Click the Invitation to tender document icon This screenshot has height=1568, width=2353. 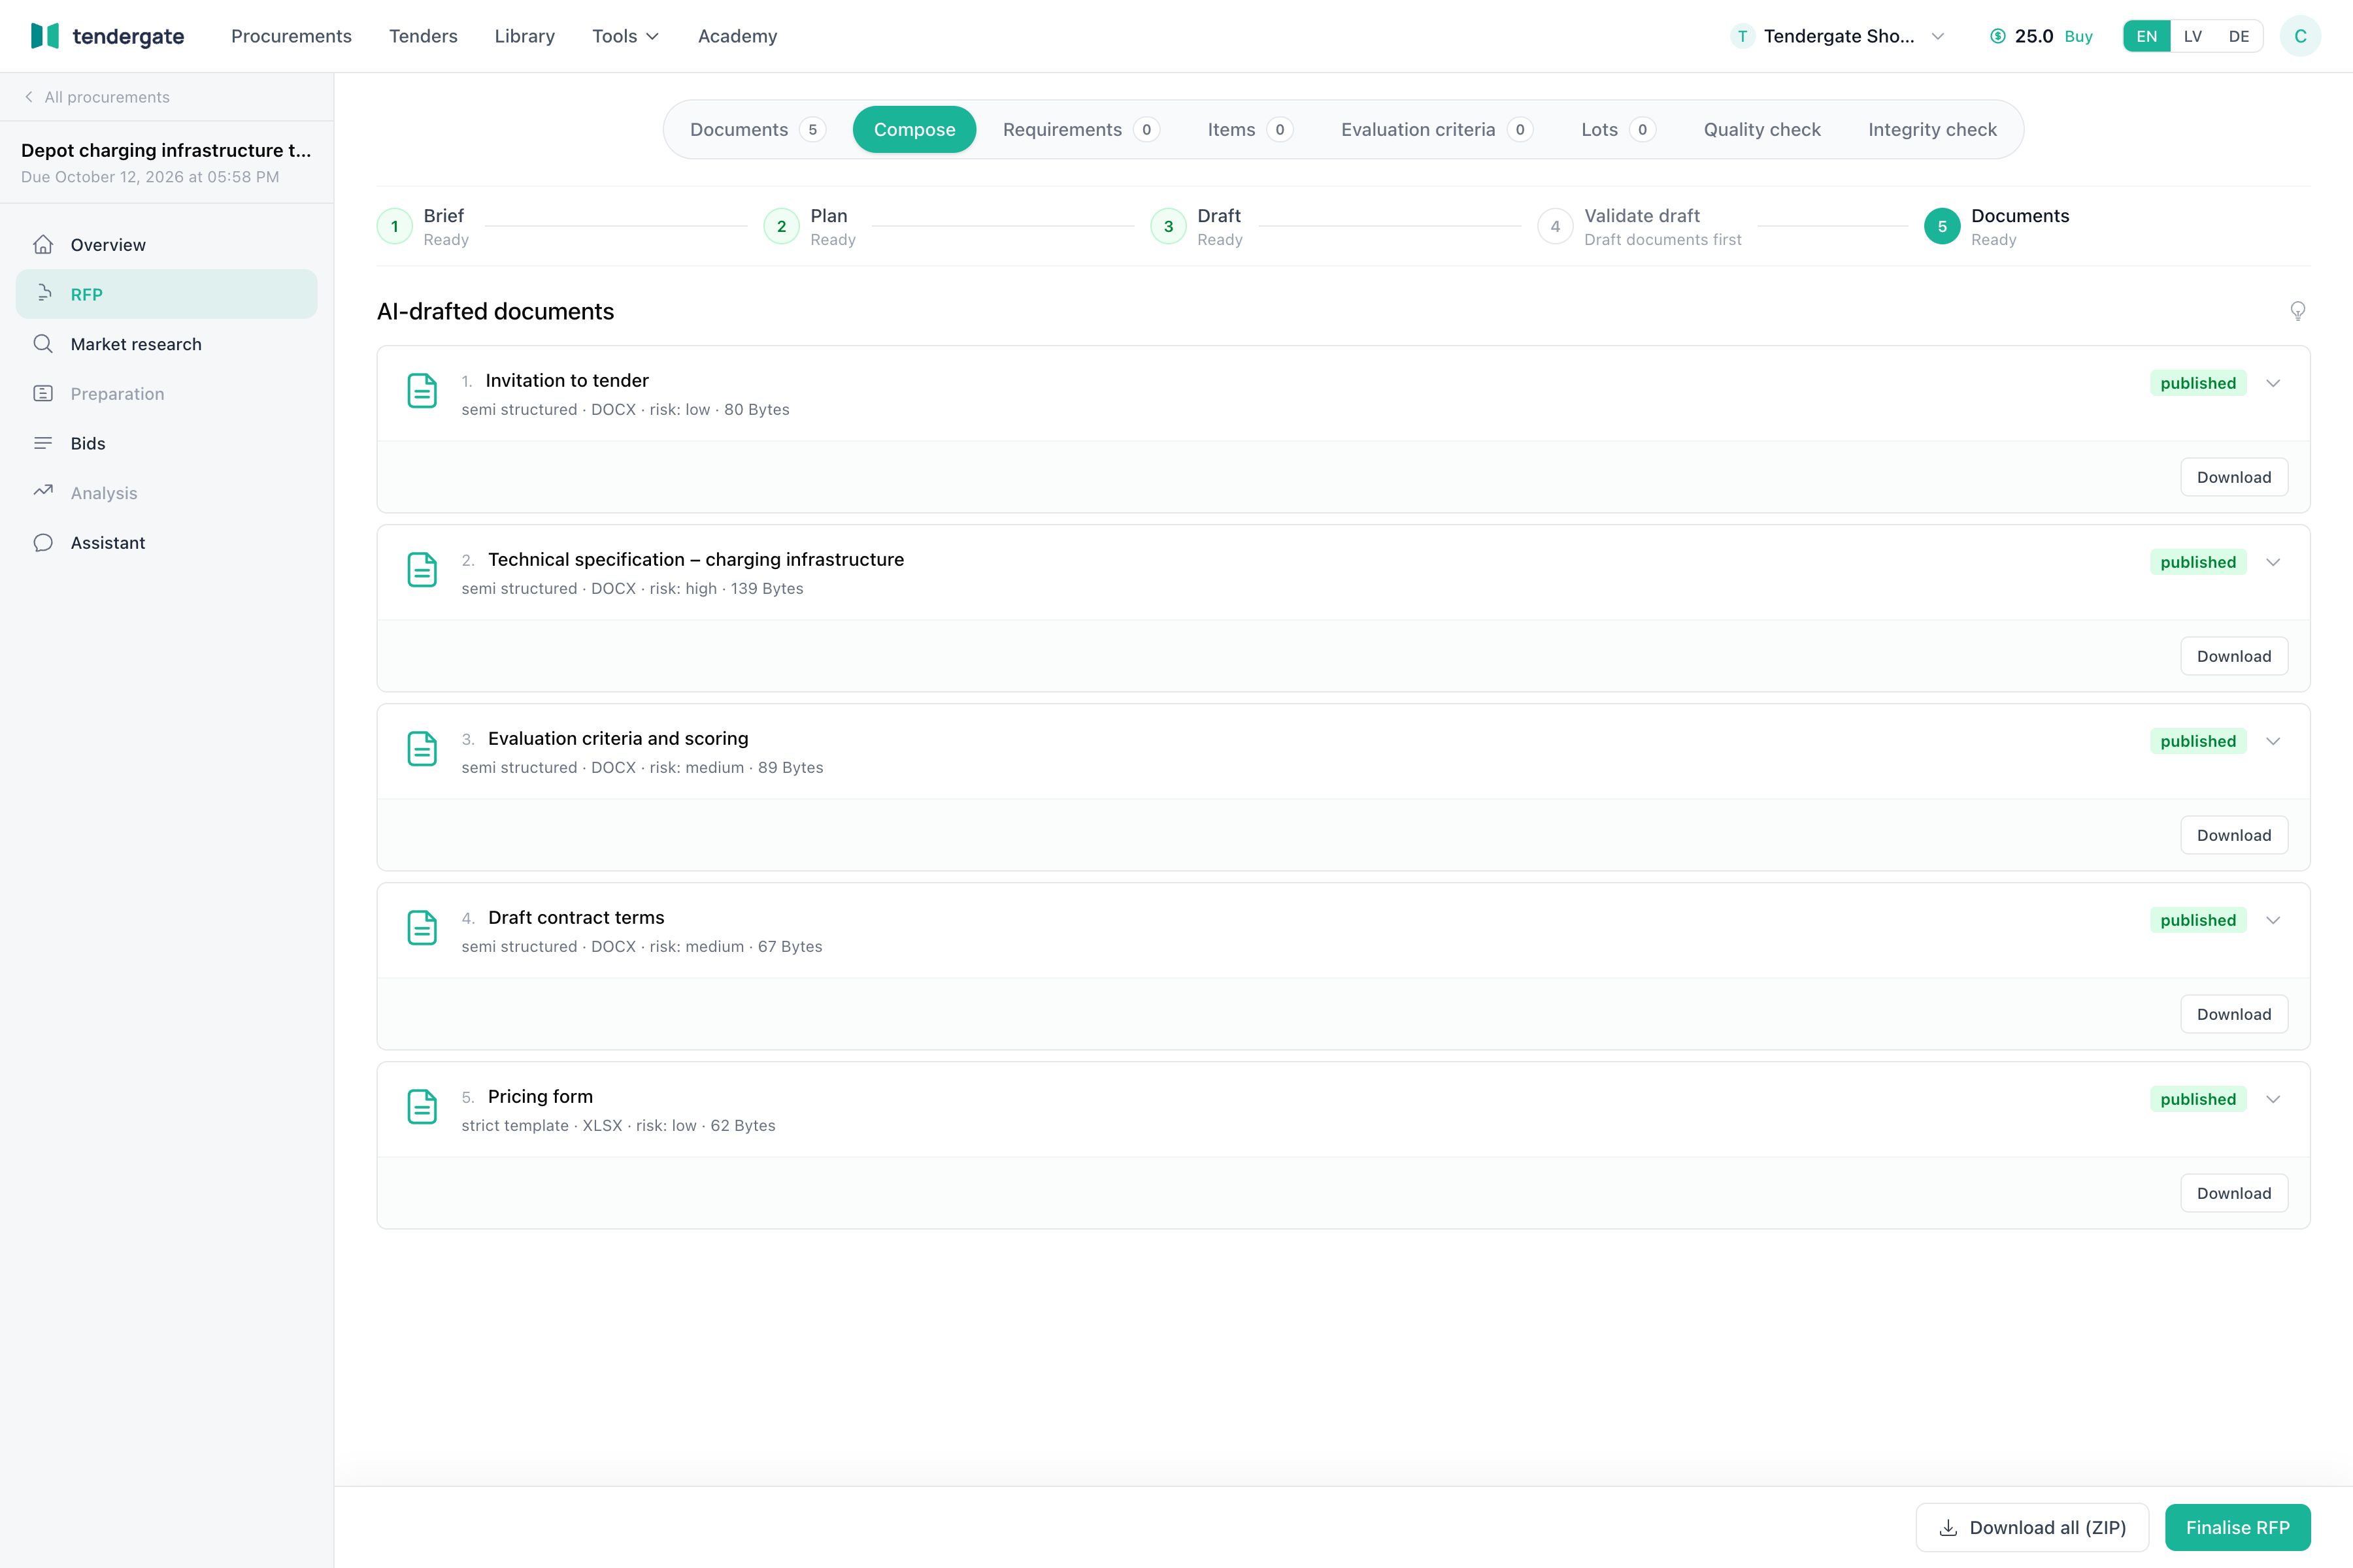click(422, 390)
